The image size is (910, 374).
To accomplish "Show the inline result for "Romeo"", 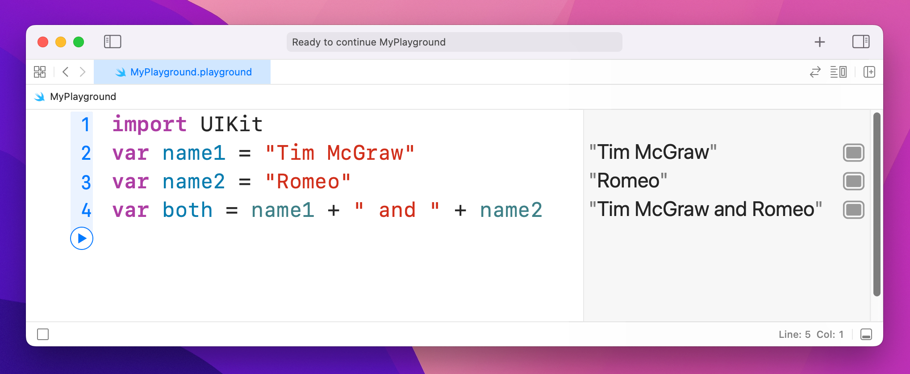I will tap(853, 181).
